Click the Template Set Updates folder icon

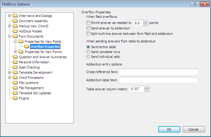(15, 93)
